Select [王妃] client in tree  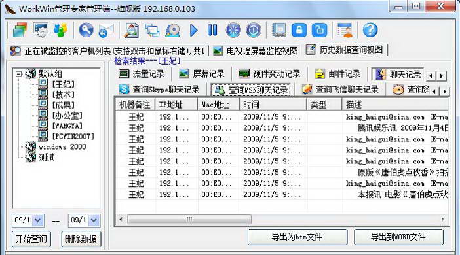click(63, 84)
